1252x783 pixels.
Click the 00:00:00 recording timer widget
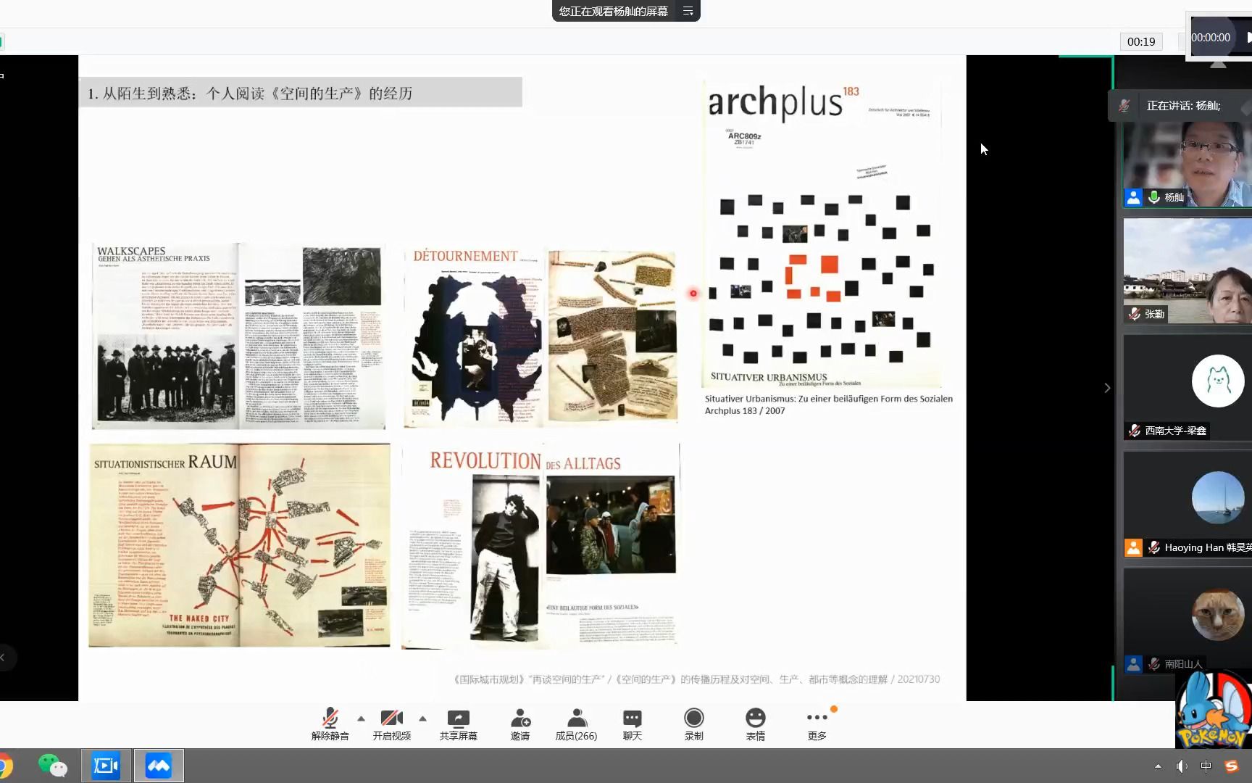(1211, 37)
